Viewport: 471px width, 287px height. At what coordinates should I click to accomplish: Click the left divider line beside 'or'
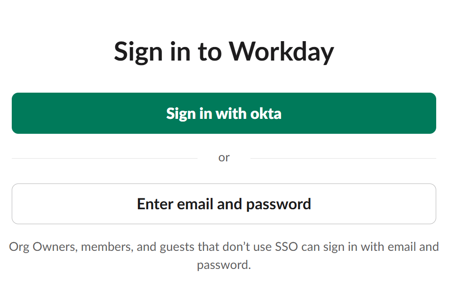pyautogui.click(x=104, y=159)
